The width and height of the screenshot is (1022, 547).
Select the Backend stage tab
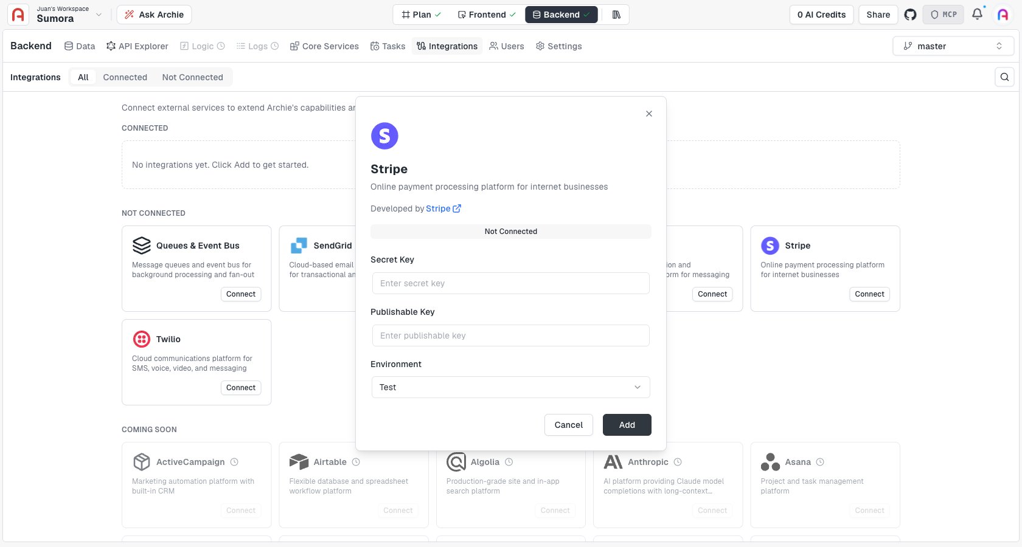(x=561, y=15)
